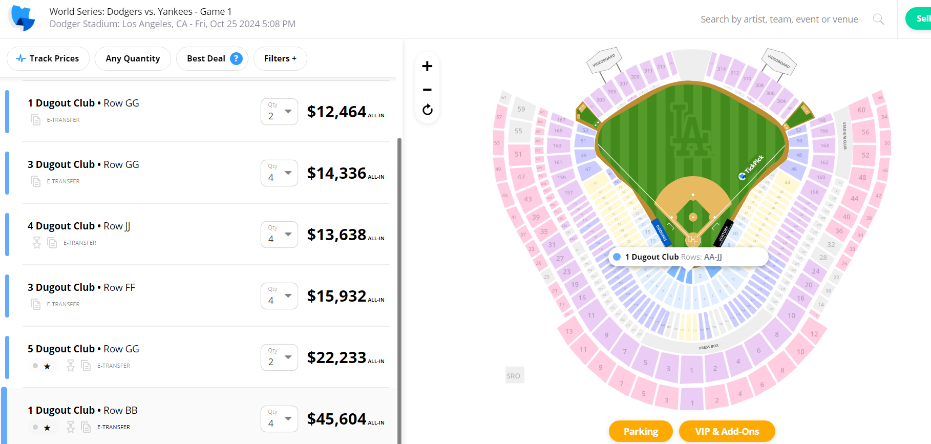The height and width of the screenshot is (444, 931).
Task: Click the search magnifier icon
Action: point(878,19)
